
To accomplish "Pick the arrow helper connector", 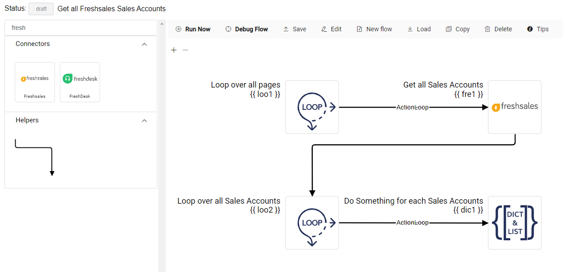I will click(34, 157).
